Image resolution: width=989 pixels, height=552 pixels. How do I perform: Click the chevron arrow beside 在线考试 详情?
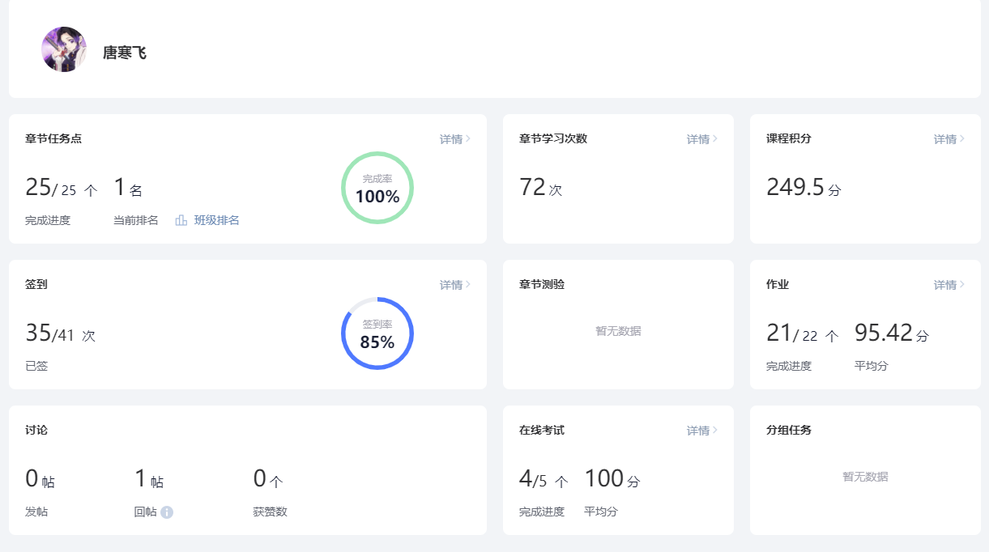coord(715,431)
